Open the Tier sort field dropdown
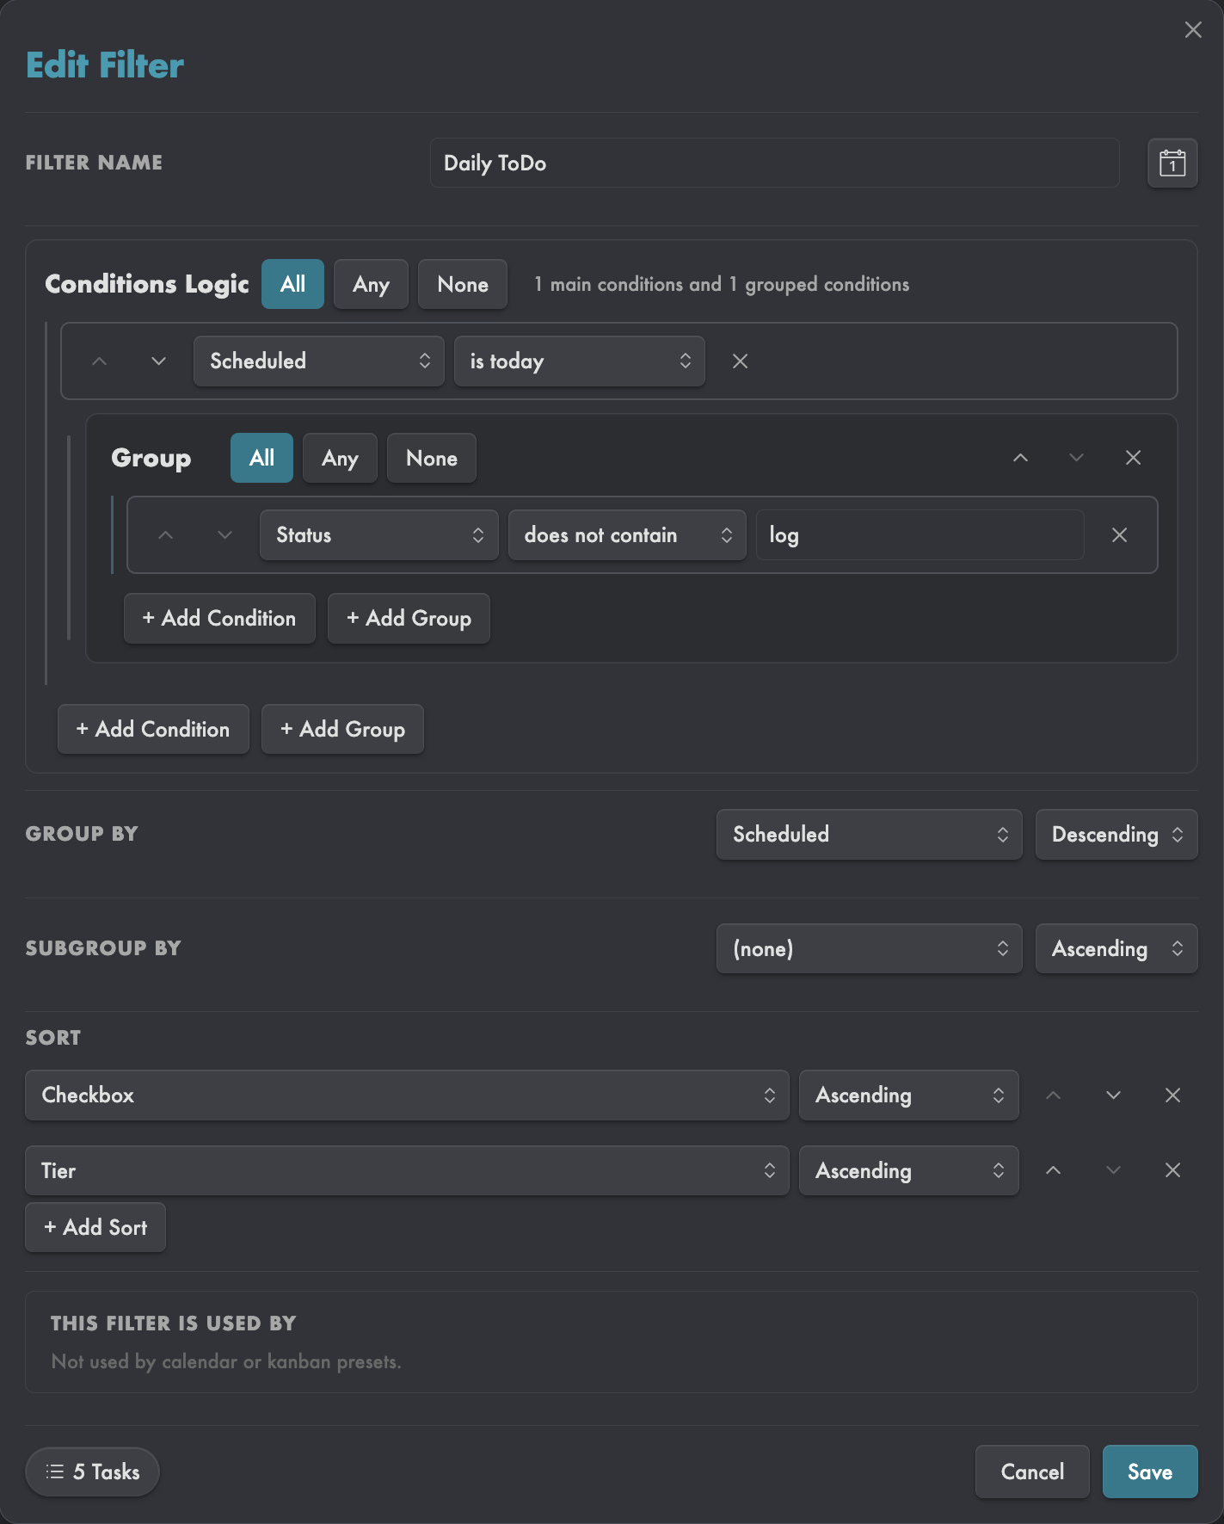Image resolution: width=1224 pixels, height=1524 pixels. (407, 1170)
